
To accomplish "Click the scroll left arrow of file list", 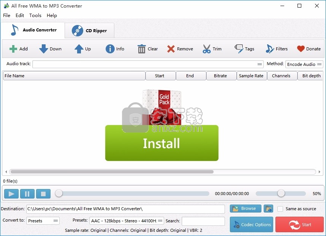I will click(6, 172).
